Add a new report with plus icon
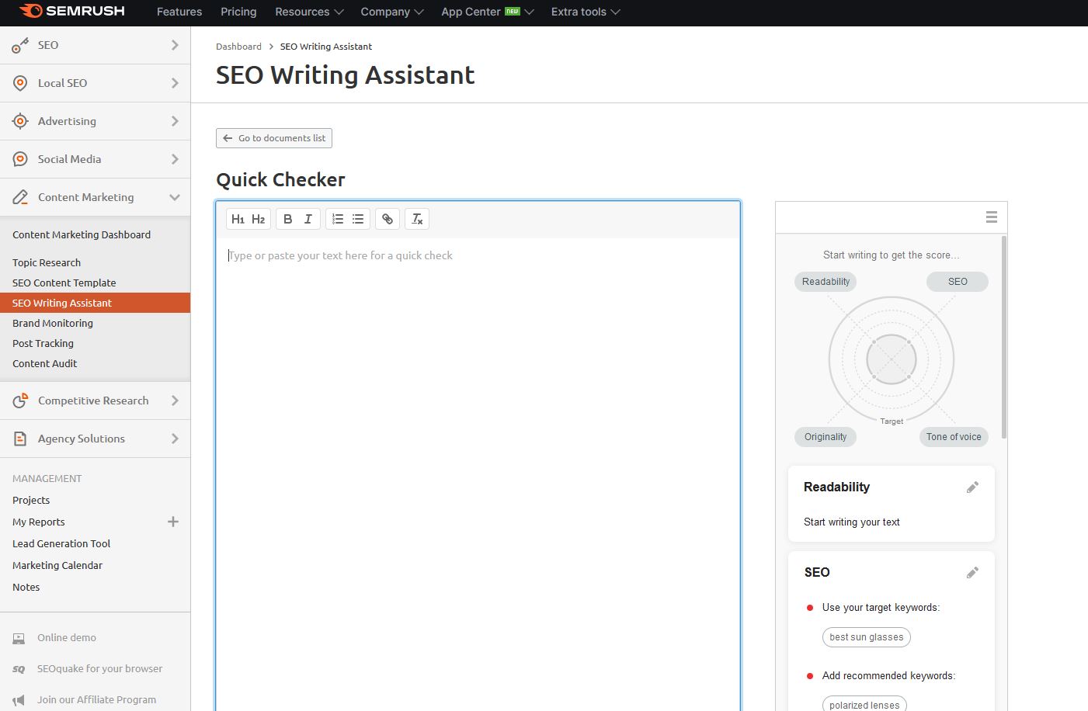The width and height of the screenshot is (1088, 711). pos(173,522)
